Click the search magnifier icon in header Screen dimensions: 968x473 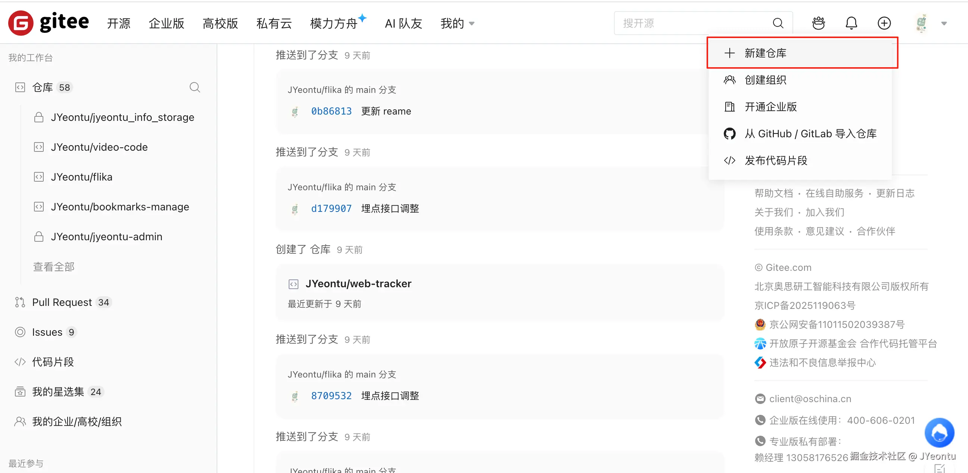tap(778, 23)
